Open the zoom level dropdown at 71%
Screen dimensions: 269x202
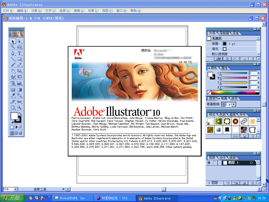pos(15,189)
